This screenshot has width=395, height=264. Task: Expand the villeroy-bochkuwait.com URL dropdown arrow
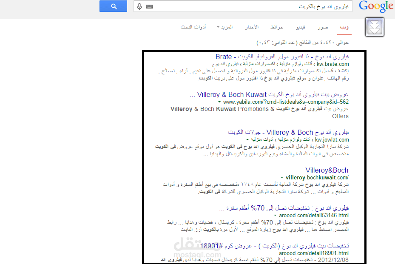[282, 178]
